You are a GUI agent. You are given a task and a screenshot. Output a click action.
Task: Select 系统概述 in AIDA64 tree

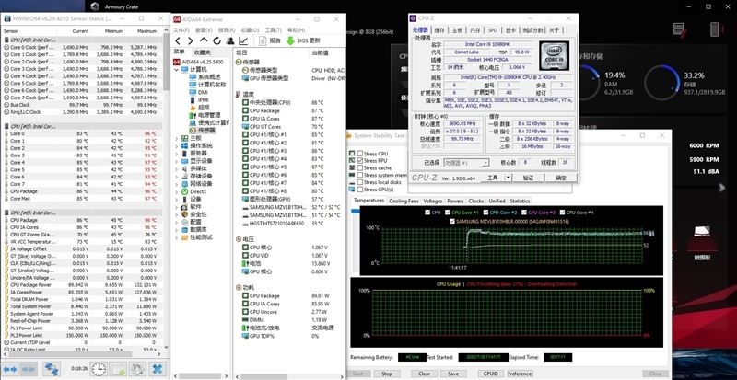click(205, 77)
